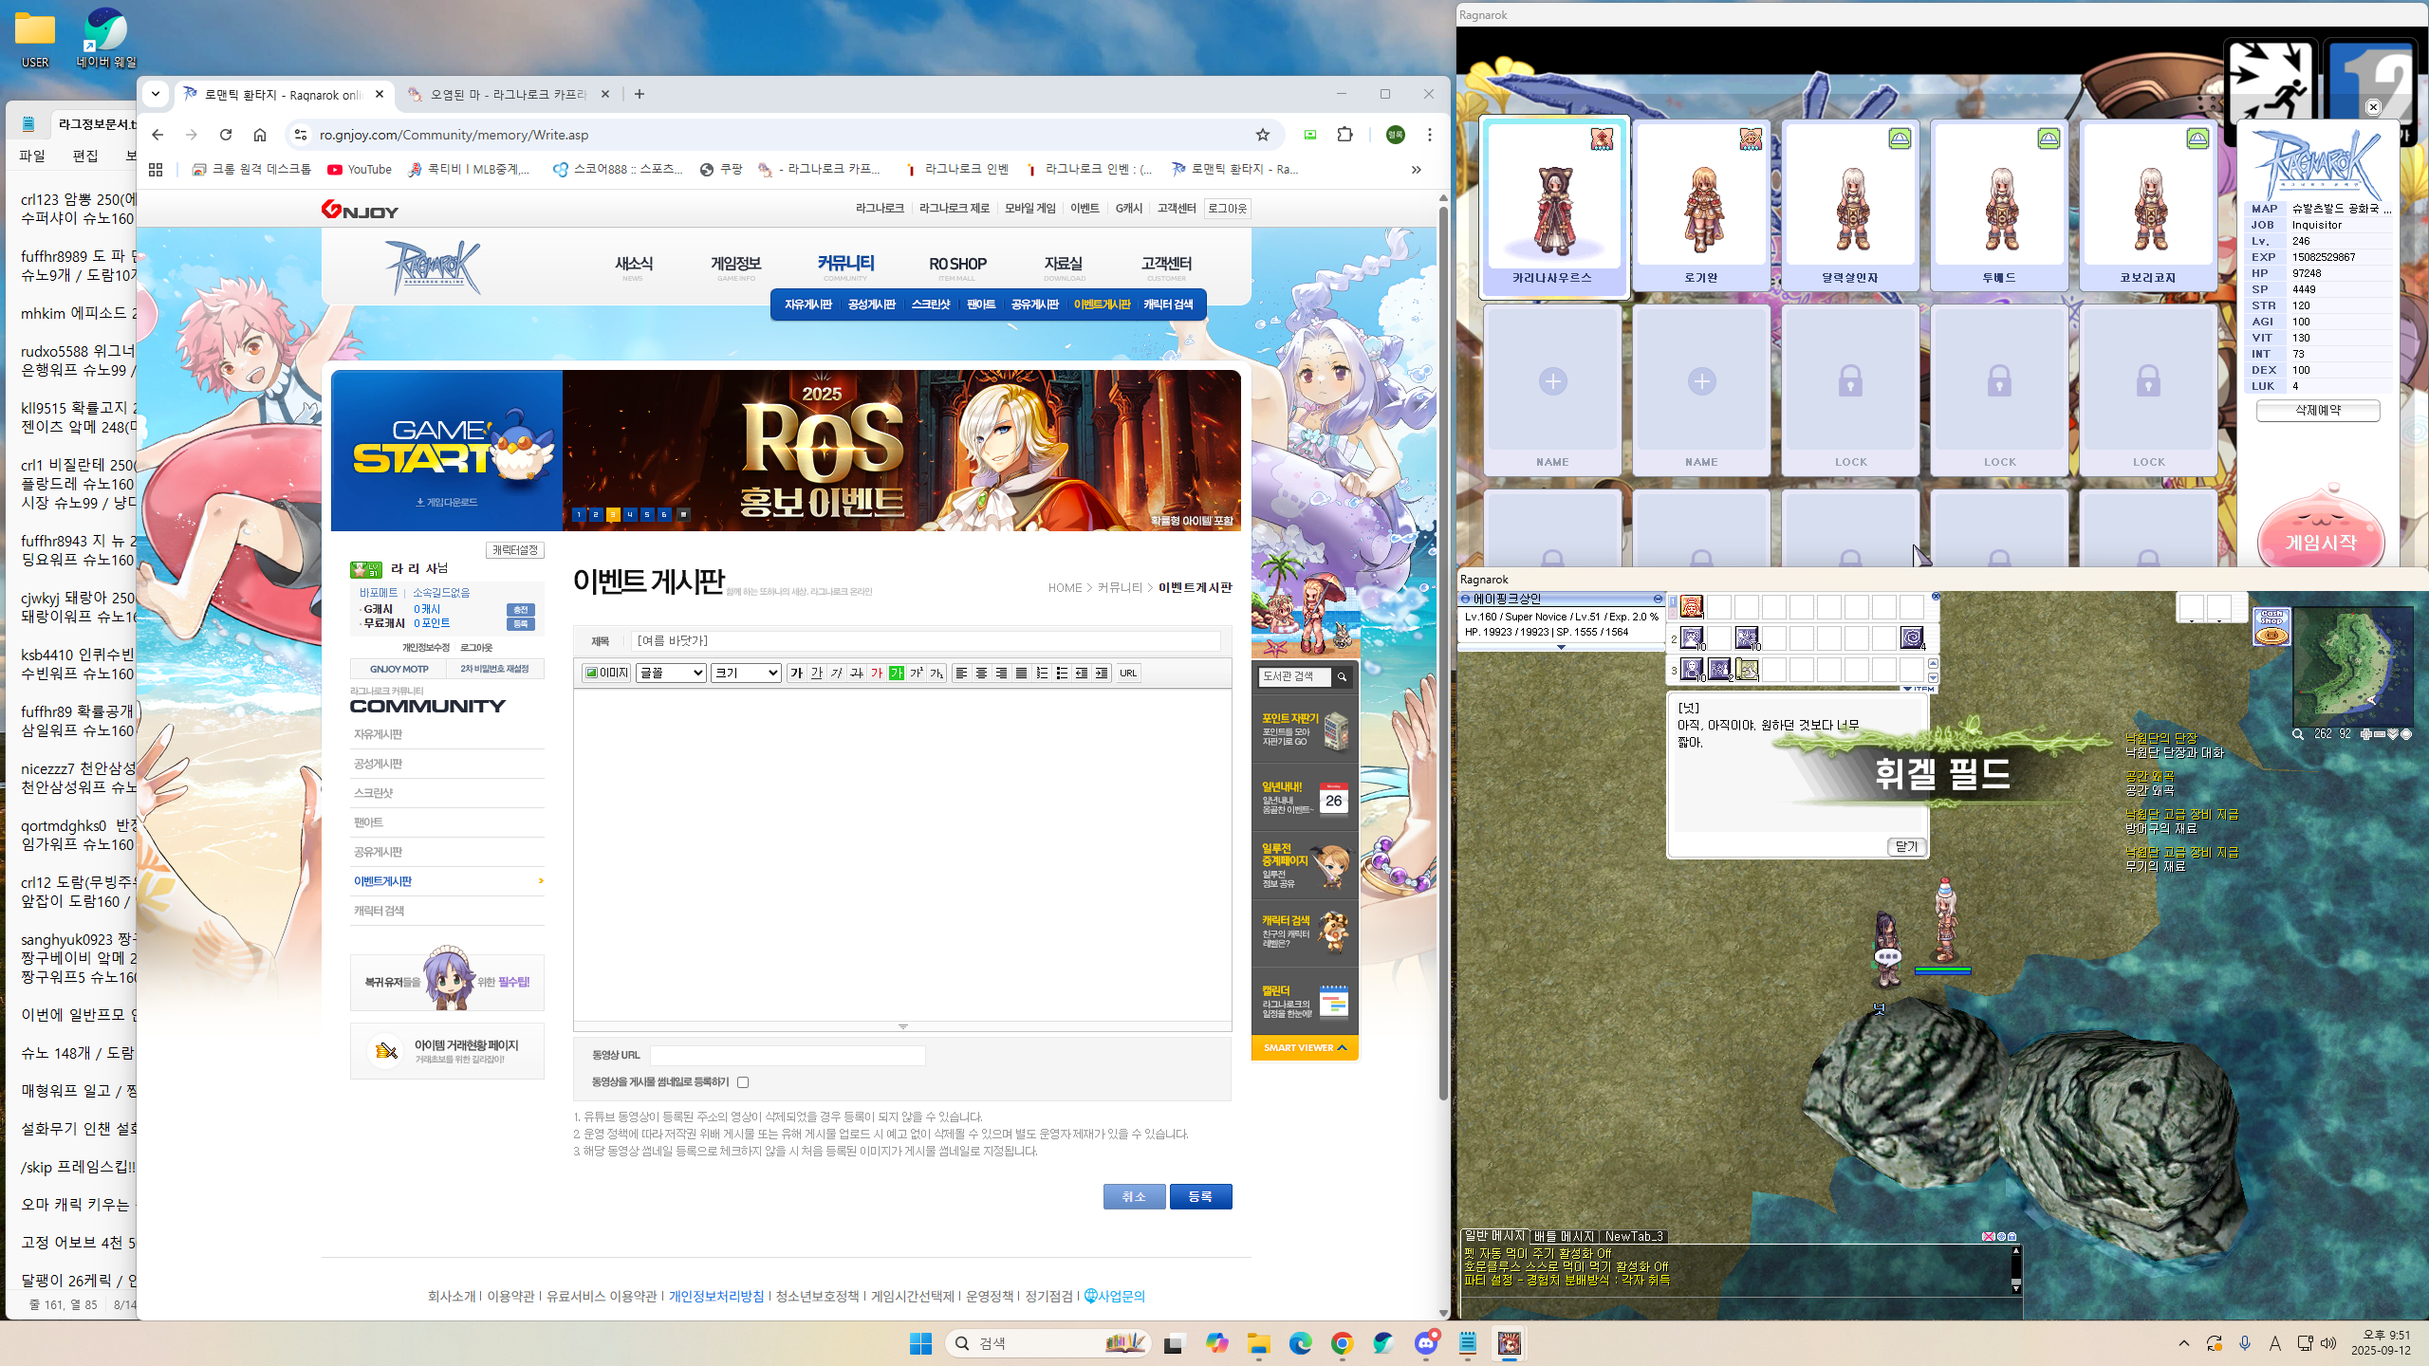This screenshot has width=2429, height=1366.
Task: Minimize the 에이핑크상인 status window
Action: 1658,599
